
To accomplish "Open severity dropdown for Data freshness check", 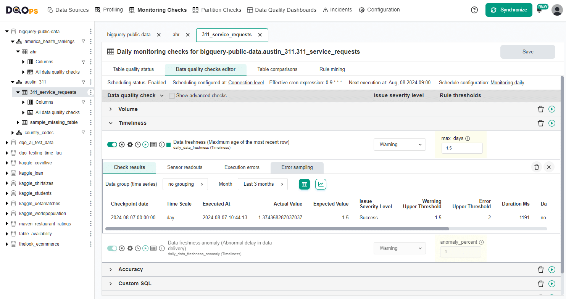I will tap(400, 145).
